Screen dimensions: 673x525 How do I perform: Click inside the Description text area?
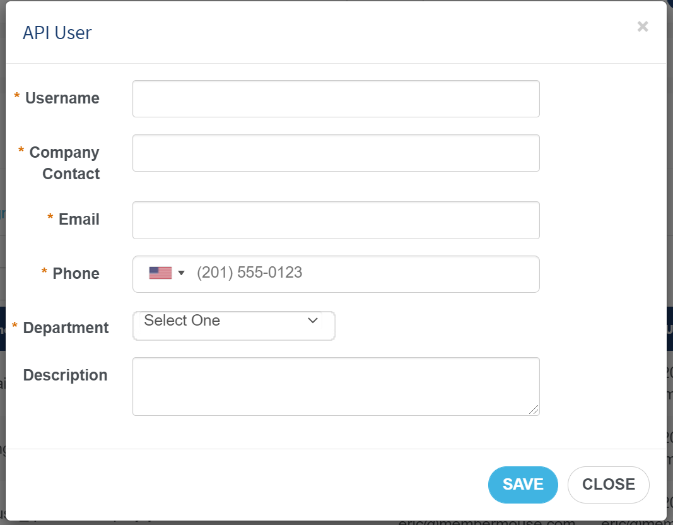[336, 386]
